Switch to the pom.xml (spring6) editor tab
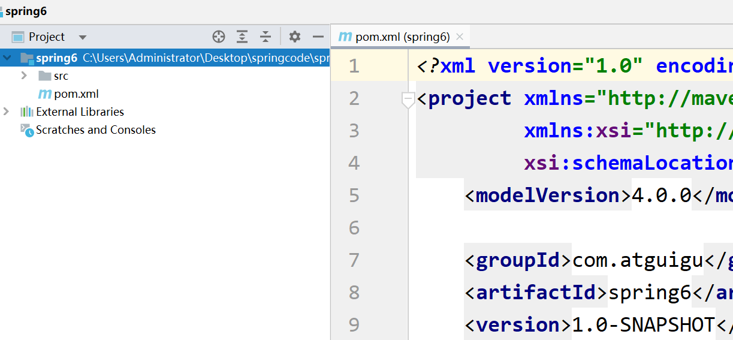Image resolution: width=733 pixels, height=340 pixels. 400,37
